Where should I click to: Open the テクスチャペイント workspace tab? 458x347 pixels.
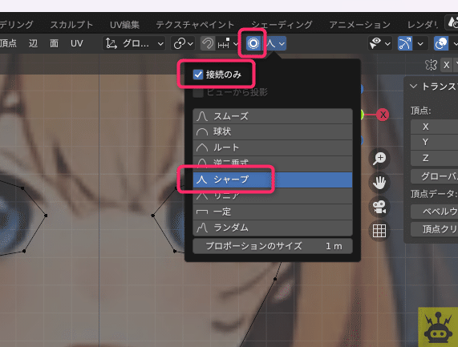(195, 25)
